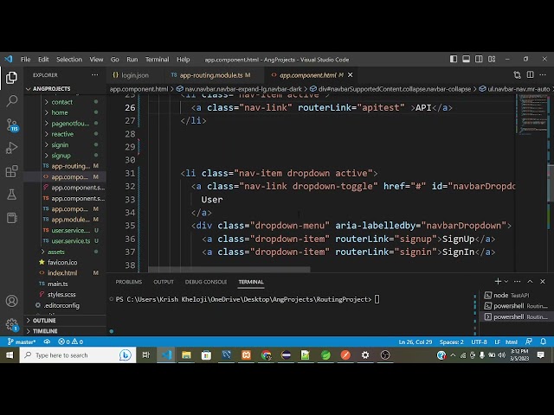Toggle panel layout icon in title bar
This screenshot has height=415, width=554.
point(466,59)
